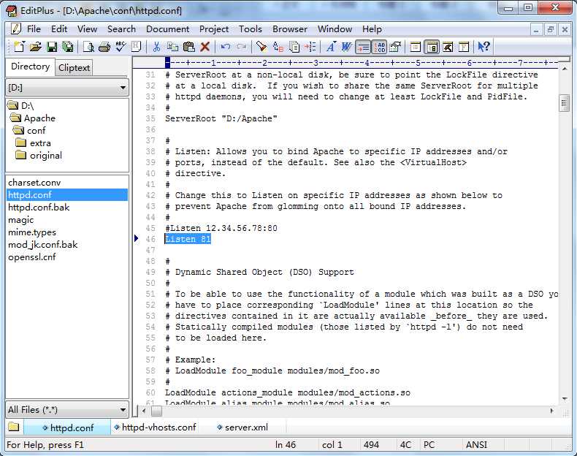The width and height of the screenshot is (577, 456).
Task: Click the Replace toolbar icon
Action: click(x=278, y=47)
